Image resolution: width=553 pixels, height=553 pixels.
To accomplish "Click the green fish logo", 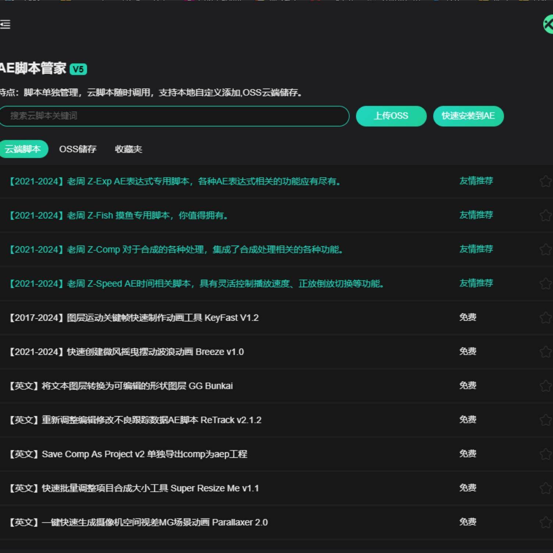I will 547,25.
